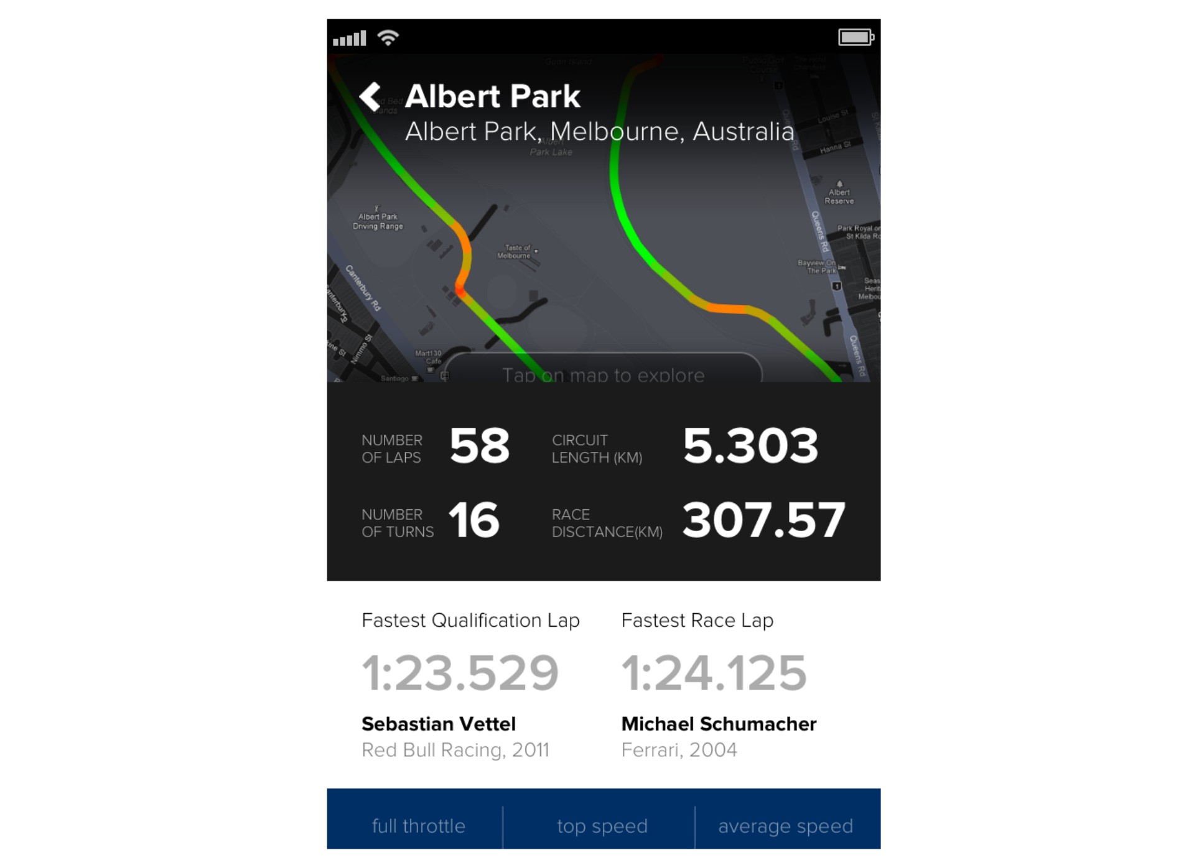The image size is (1194, 868).
Task: Tap the back chevron beside Albert Park
Action: coord(370,97)
